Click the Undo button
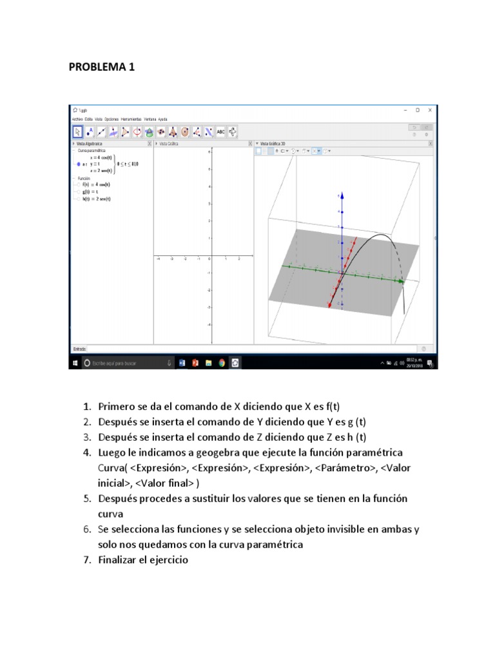495x660 pixels. pyautogui.click(x=414, y=127)
